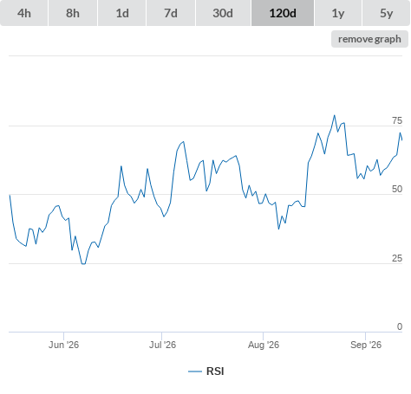This screenshot has width=411, height=394.
Task: Click the Sep '26 axis label
Action: (x=366, y=345)
